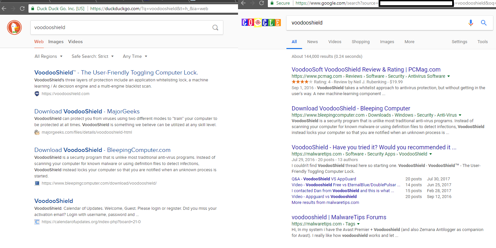Focus the DuckDuckGo address bar URL

coord(149,8)
